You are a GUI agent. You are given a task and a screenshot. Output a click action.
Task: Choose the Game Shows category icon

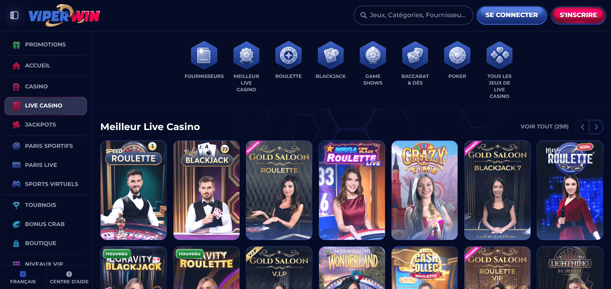(x=373, y=55)
